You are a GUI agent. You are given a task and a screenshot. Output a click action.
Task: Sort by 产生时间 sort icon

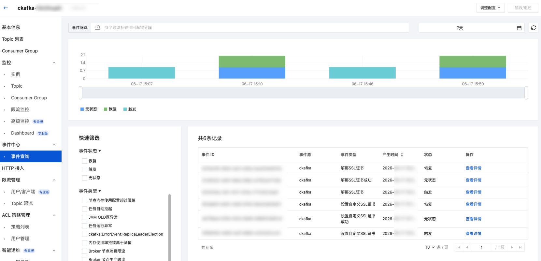point(402,155)
